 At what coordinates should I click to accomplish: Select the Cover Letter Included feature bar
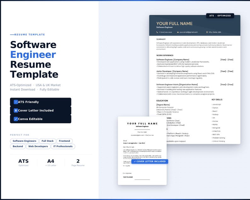(41, 110)
